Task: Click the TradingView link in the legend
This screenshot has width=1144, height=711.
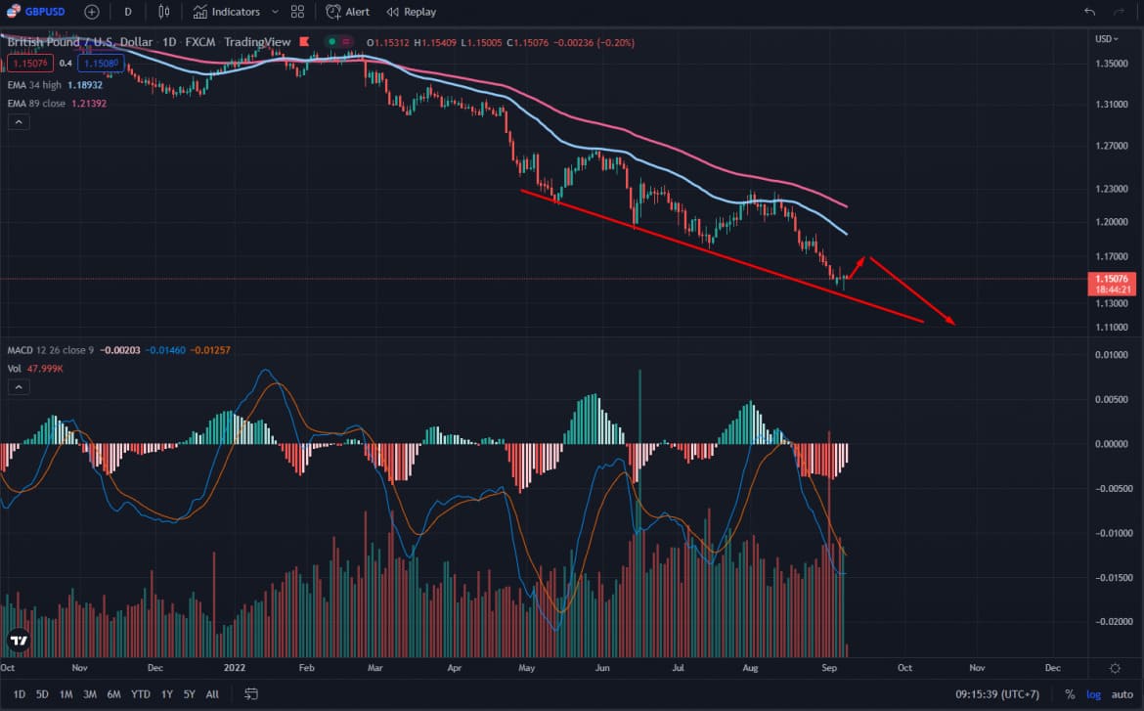Action: pos(256,42)
